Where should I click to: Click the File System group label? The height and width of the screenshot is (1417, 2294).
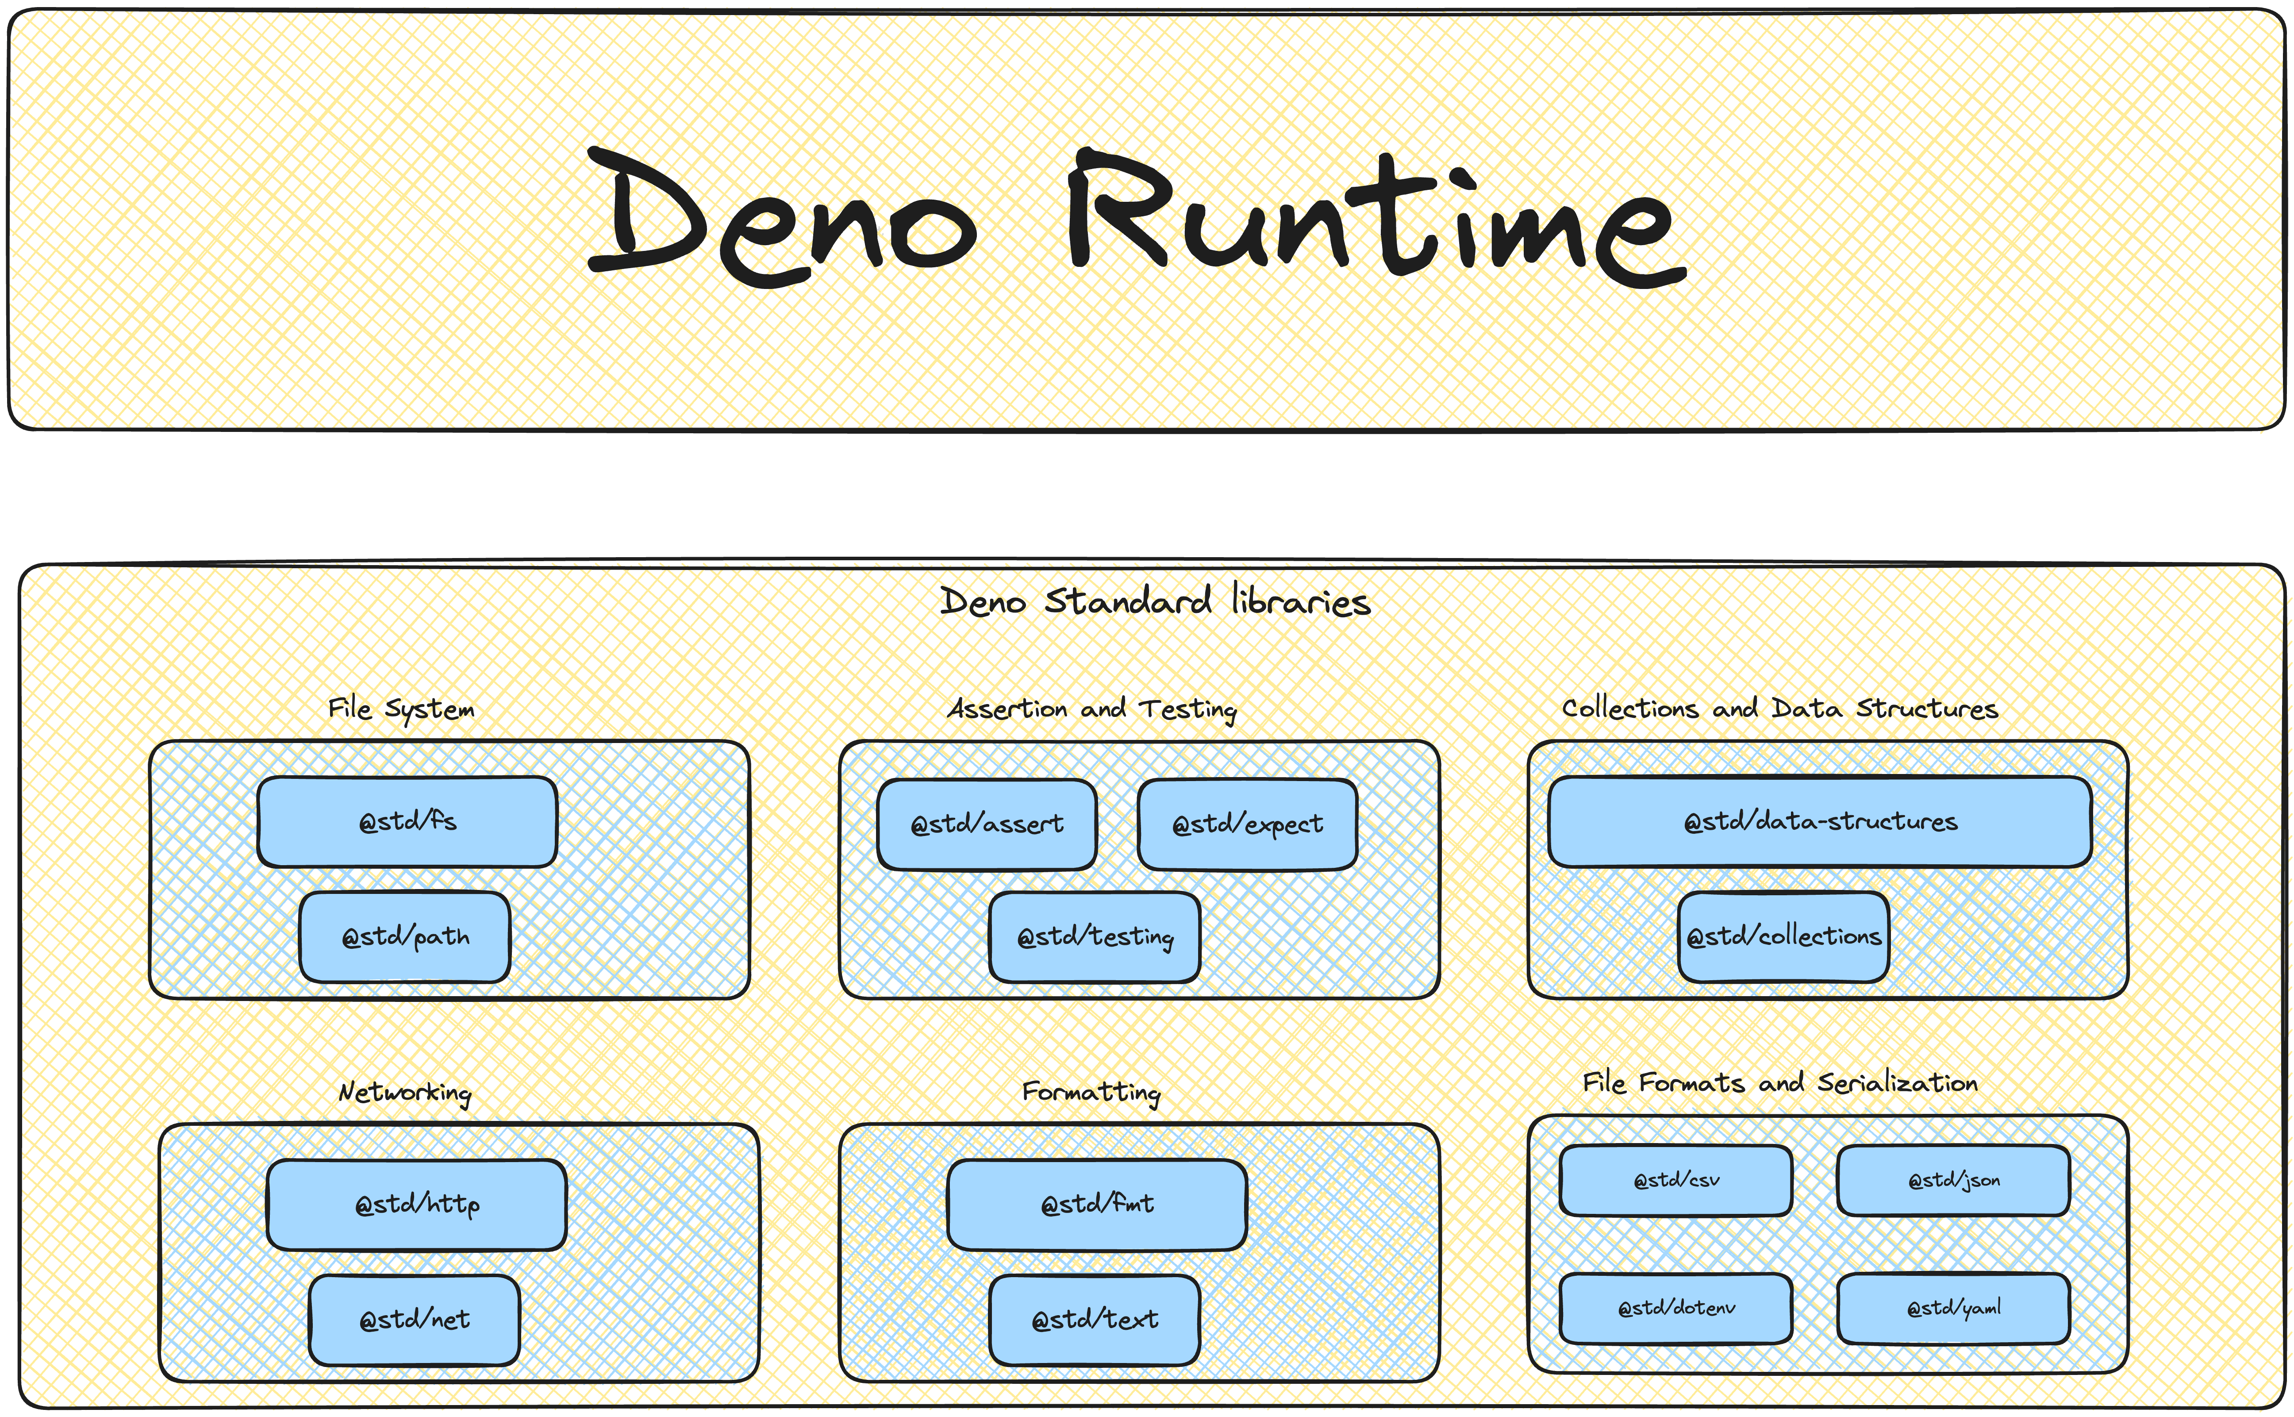point(401,709)
